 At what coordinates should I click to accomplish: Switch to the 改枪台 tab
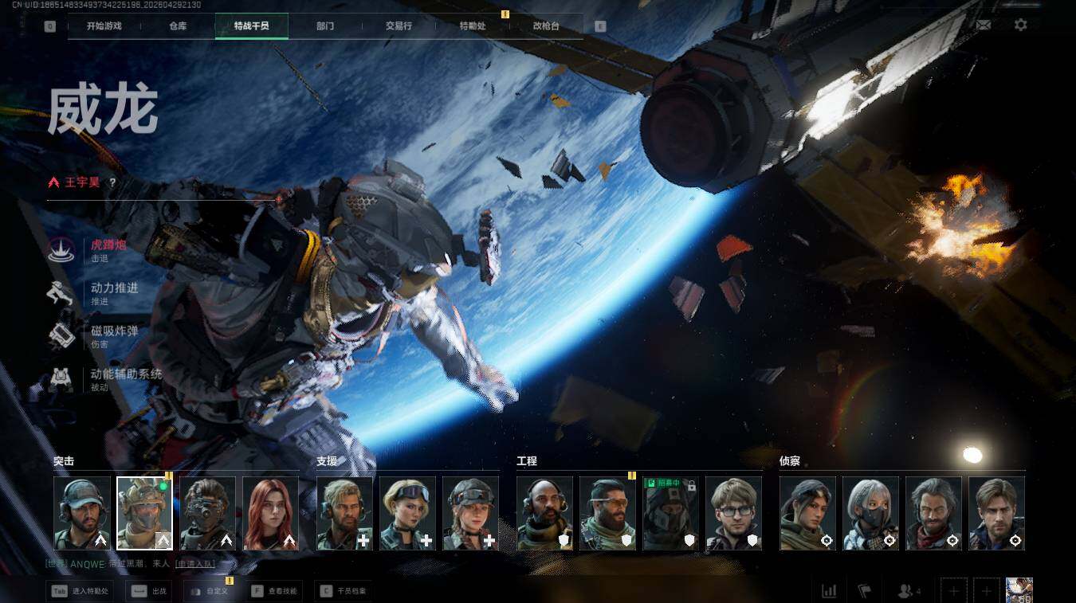pos(546,26)
